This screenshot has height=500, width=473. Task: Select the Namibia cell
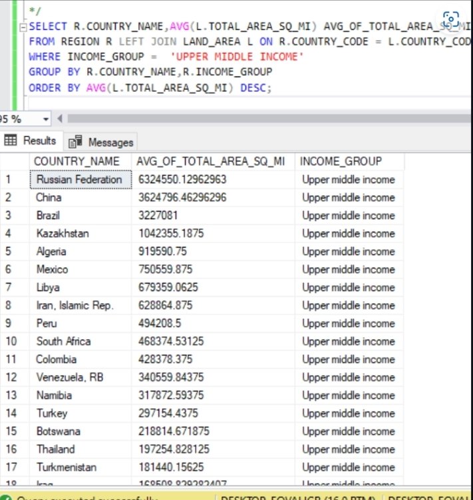[x=80, y=395]
